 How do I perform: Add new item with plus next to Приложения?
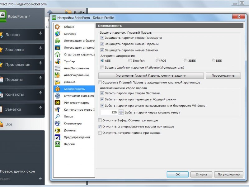[x=40, y=63]
